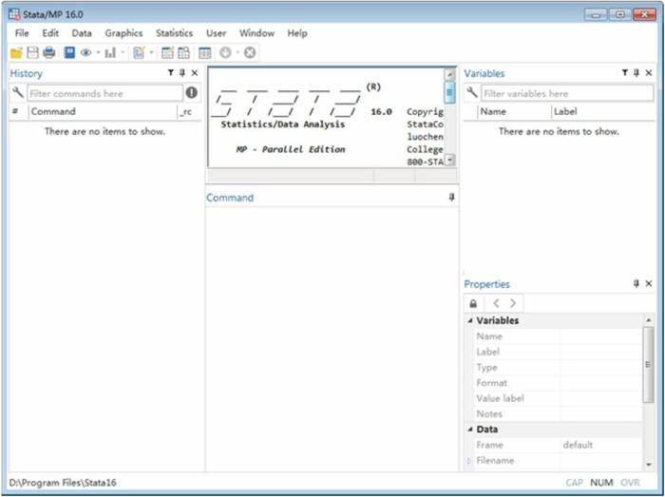
Task: Toggle the Properties lock icon
Action: (x=474, y=304)
